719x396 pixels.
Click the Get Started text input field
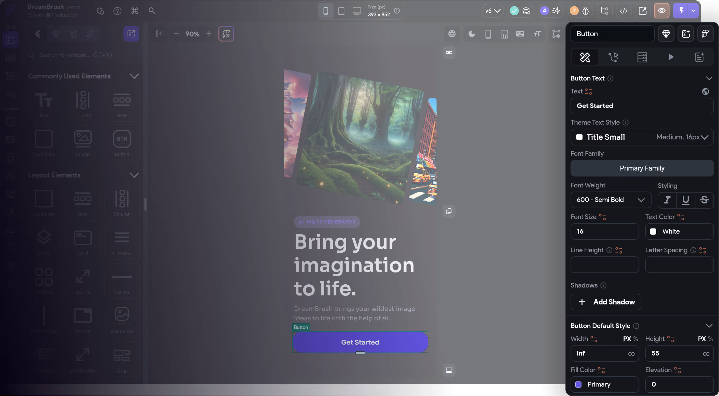(642, 106)
